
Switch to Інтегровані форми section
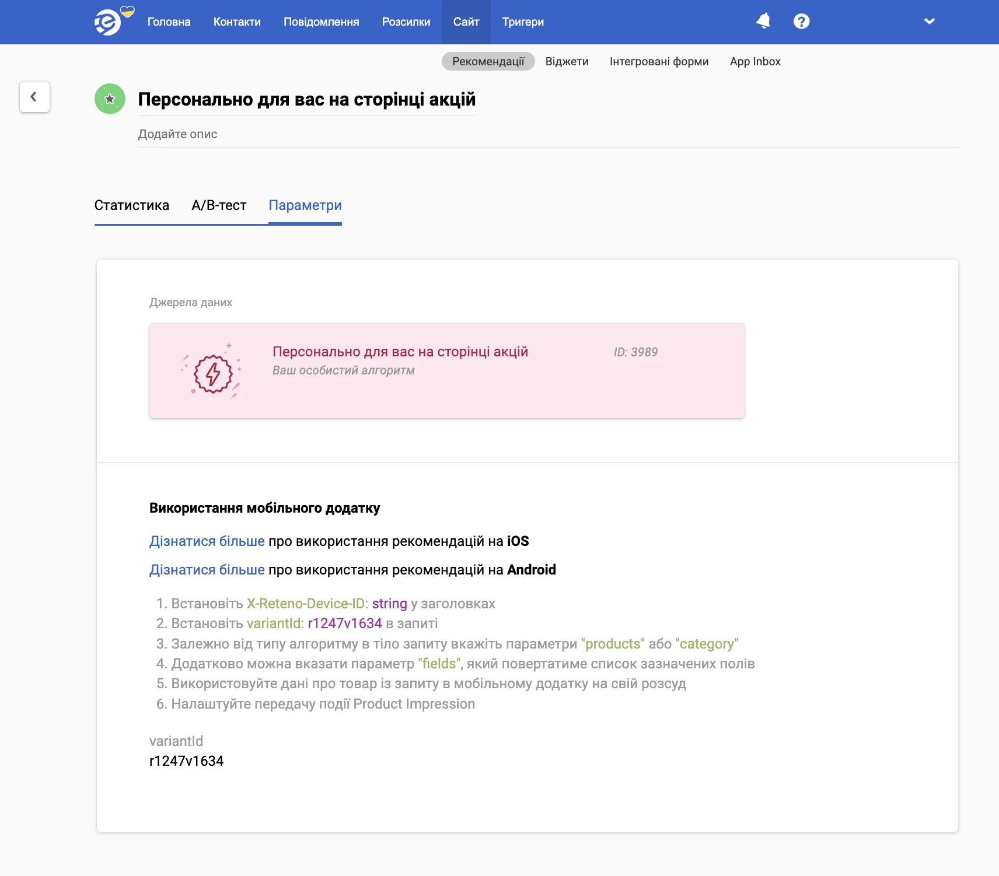coord(659,62)
